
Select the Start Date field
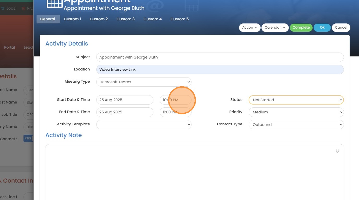[125, 100]
